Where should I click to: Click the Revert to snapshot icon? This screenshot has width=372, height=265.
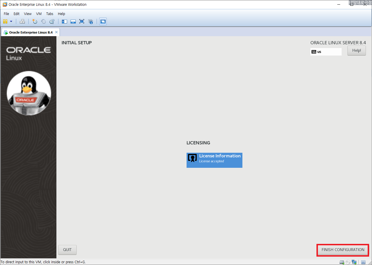click(x=43, y=21)
